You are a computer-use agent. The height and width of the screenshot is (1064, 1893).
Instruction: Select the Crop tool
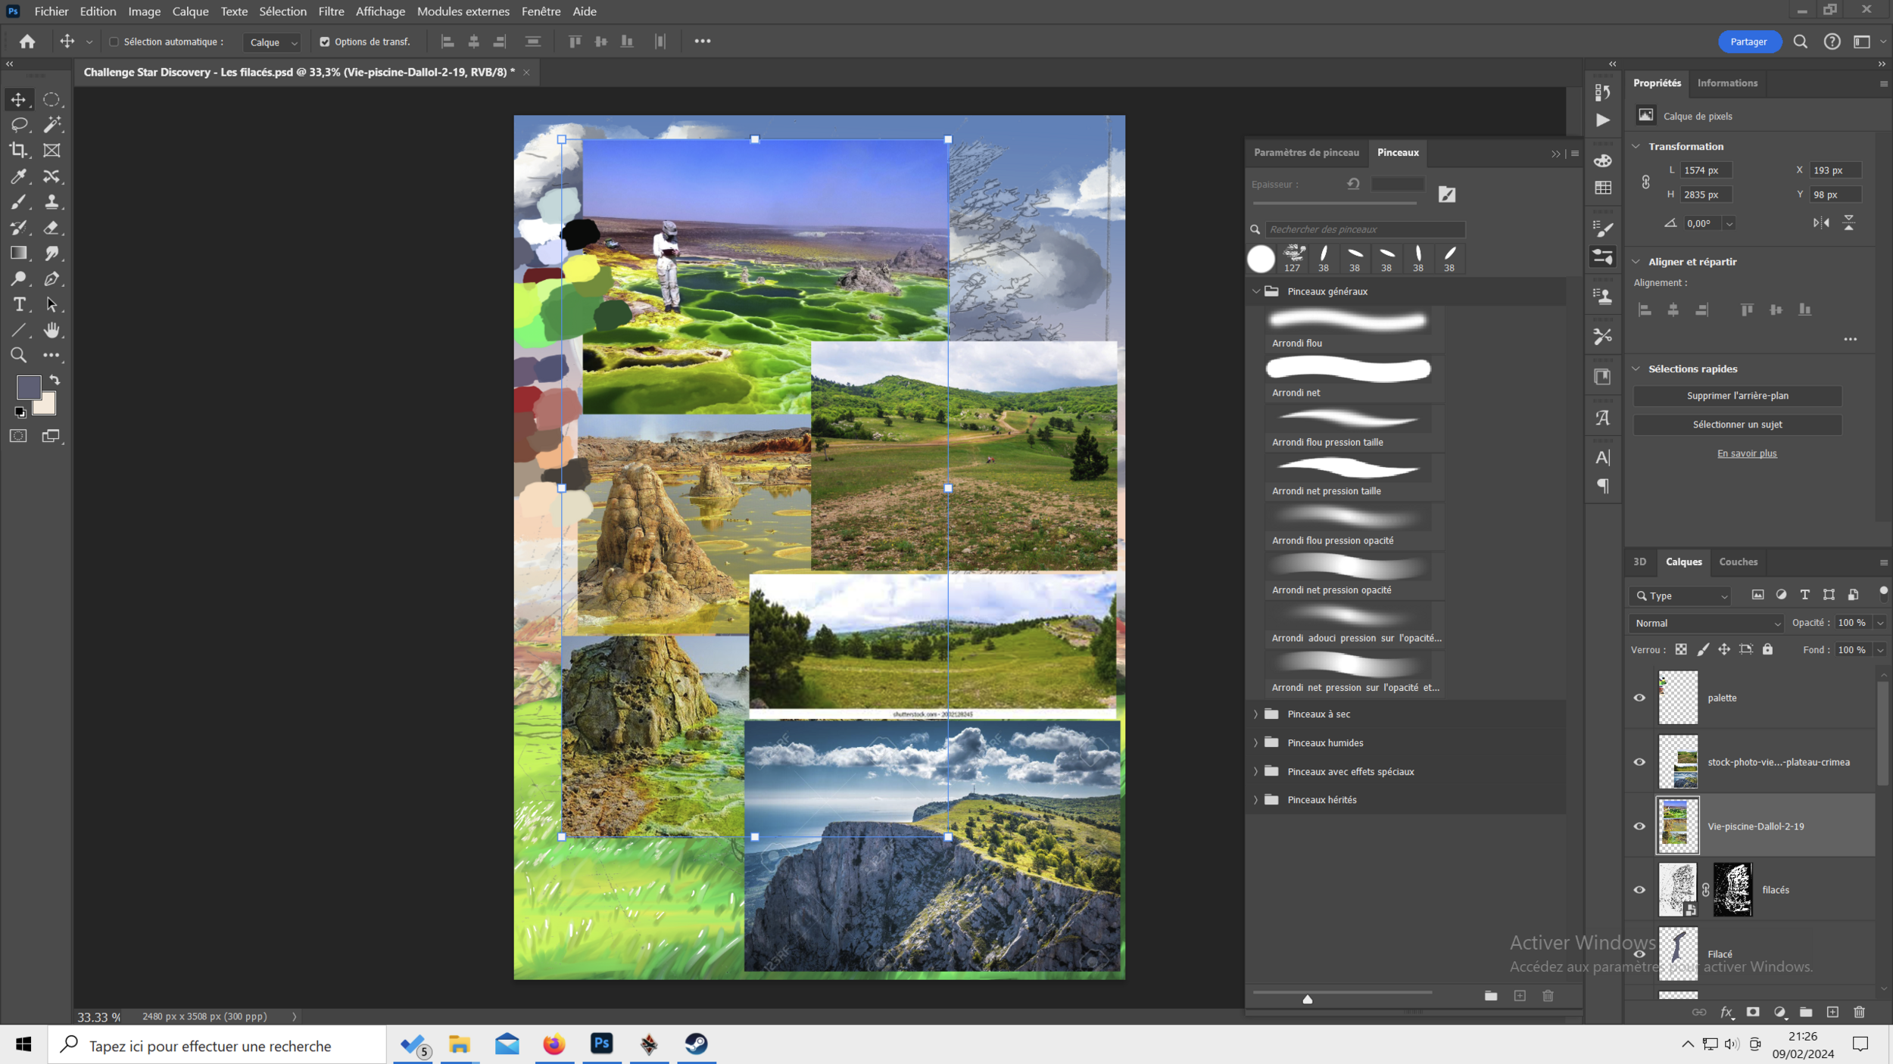18,151
